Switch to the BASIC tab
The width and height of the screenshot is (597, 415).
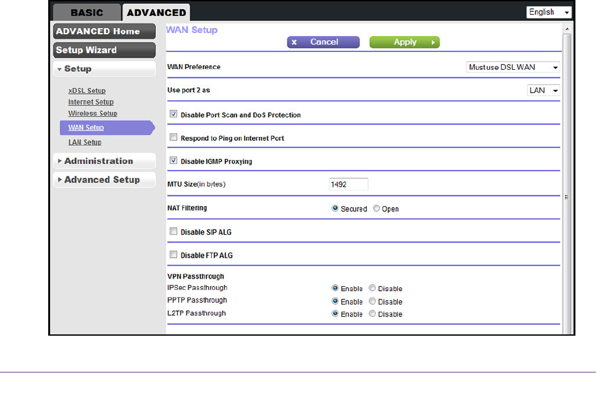click(86, 12)
